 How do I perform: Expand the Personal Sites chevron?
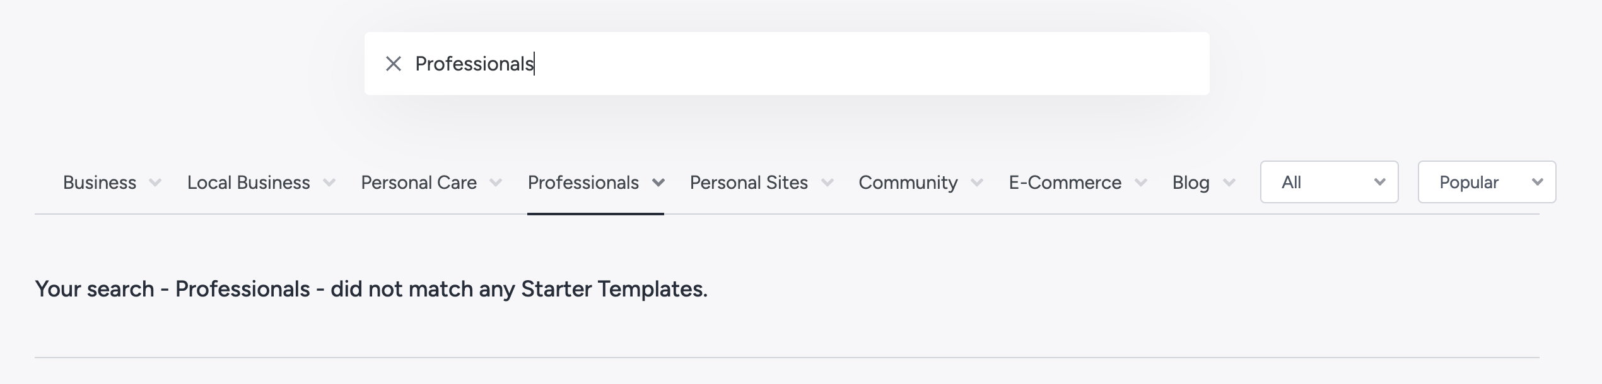pyautogui.click(x=827, y=183)
